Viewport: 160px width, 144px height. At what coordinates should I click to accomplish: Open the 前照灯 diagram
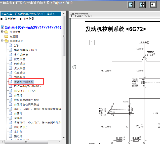(18, 95)
